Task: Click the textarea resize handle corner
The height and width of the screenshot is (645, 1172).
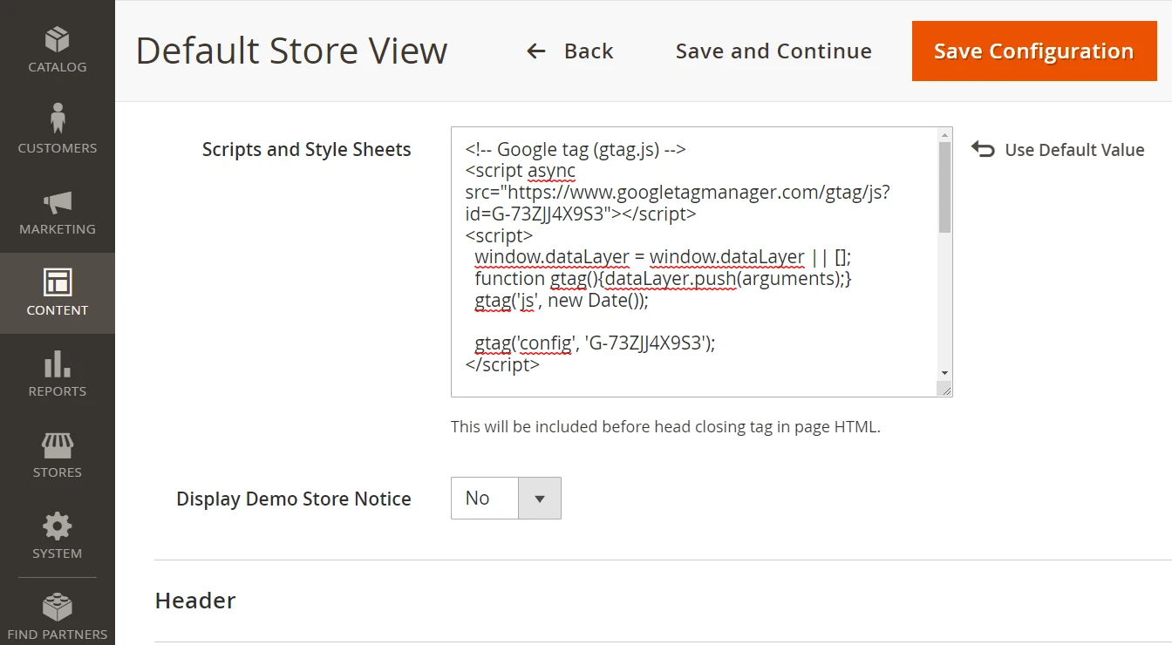Action: (946, 390)
